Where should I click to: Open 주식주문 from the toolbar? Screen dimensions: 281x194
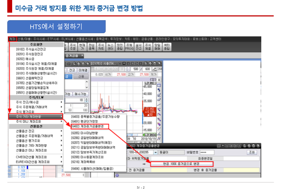[73, 47]
